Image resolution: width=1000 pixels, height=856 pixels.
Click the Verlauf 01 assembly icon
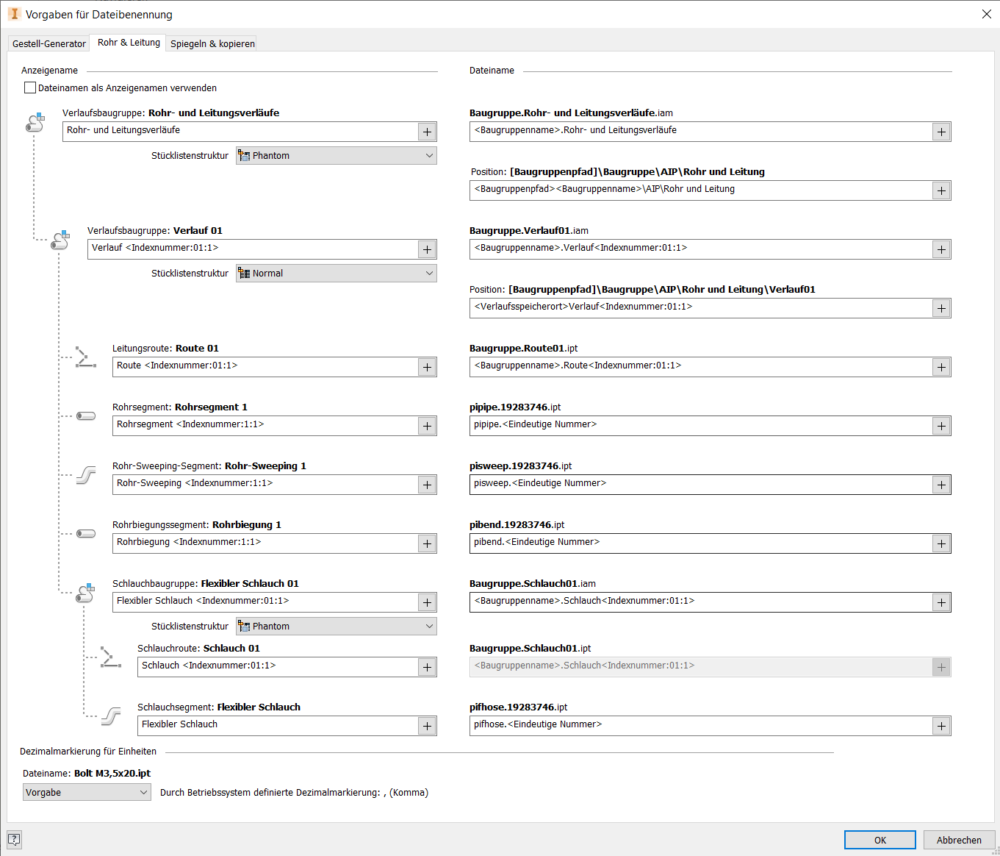click(x=60, y=240)
